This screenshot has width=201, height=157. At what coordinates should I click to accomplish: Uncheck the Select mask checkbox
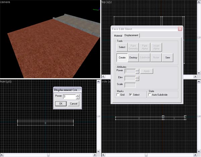click(131, 95)
